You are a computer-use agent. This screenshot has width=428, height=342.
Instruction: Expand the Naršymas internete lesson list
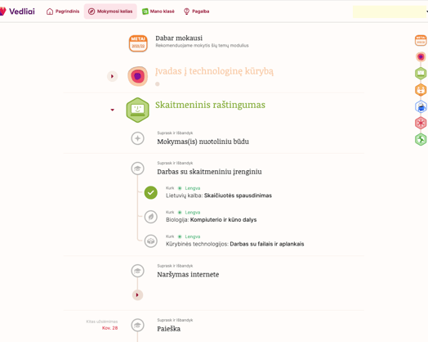pyautogui.click(x=137, y=295)
